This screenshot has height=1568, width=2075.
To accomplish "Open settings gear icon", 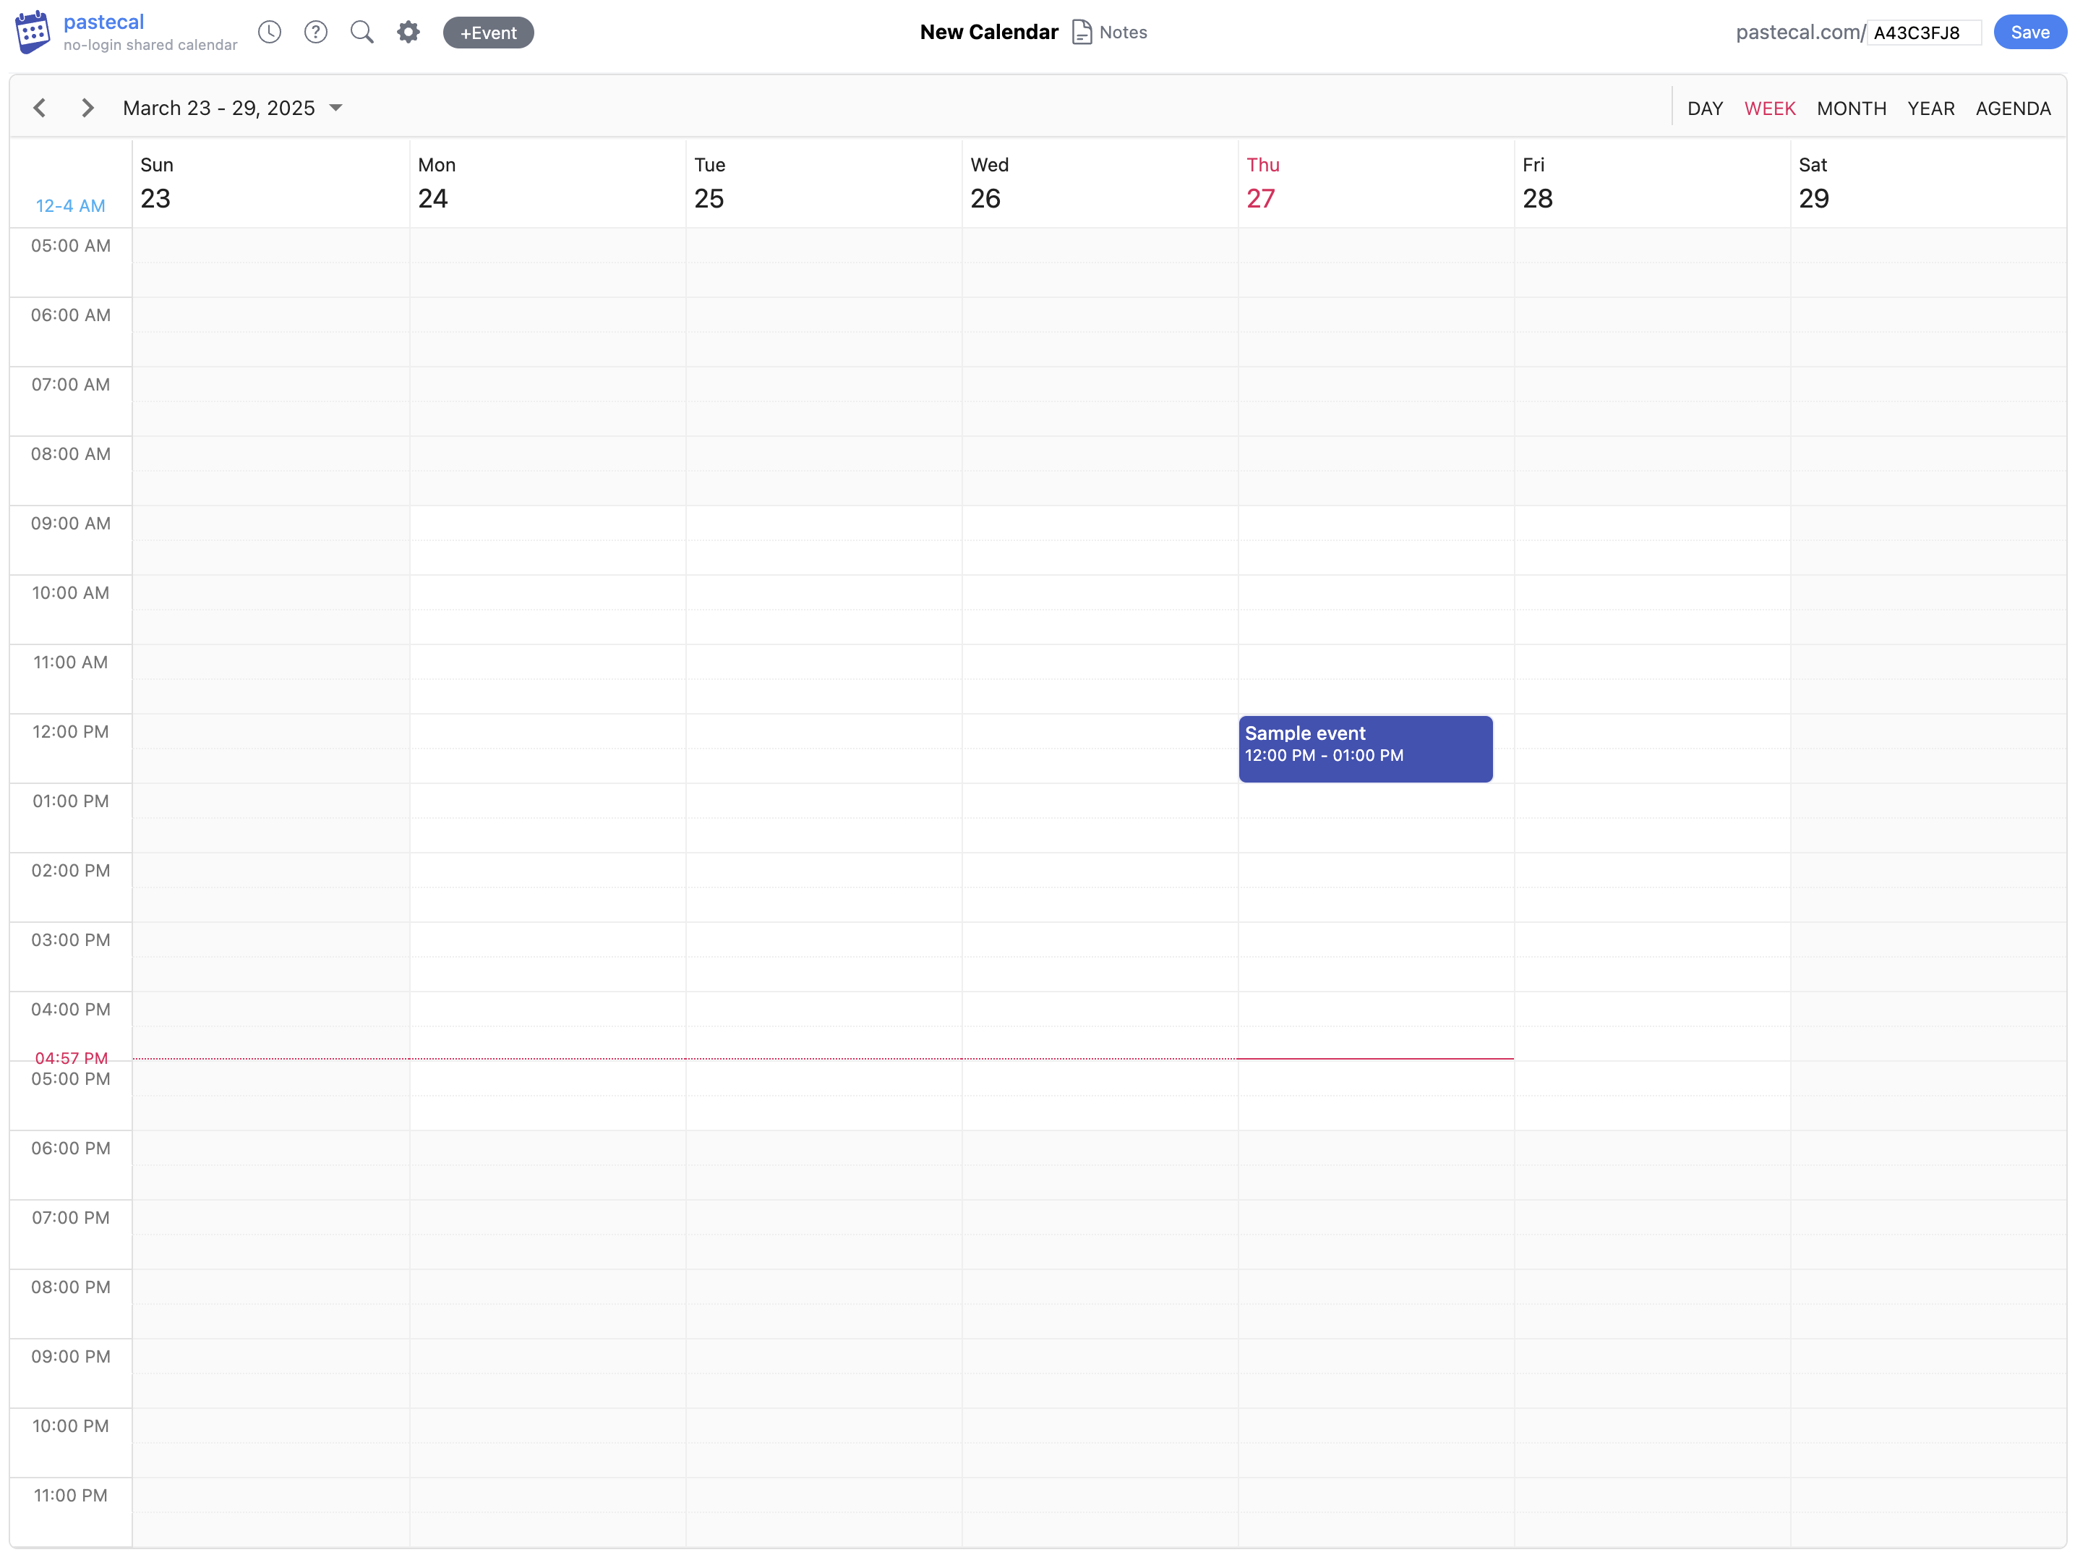I will click(408, 32).
